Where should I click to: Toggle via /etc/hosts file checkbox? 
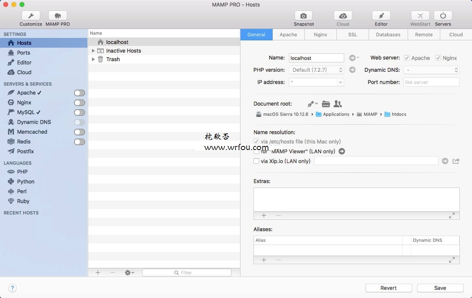[256, 141]
